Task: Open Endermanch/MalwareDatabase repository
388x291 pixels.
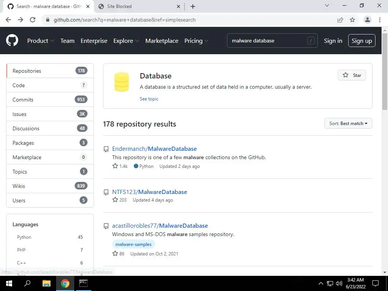Action: (155, 149)
